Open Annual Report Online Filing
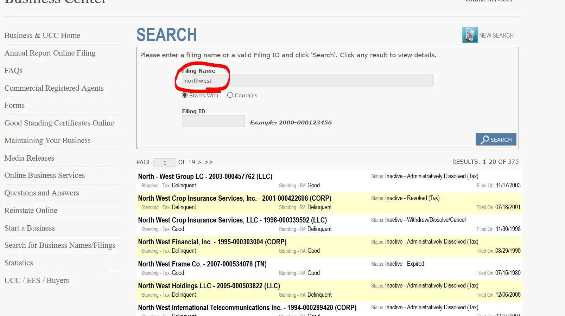The width and height of the screenshot is (565, 316). click(50, 53)
